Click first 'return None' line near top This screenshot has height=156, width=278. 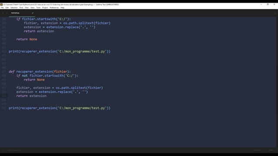coord(26,39)
